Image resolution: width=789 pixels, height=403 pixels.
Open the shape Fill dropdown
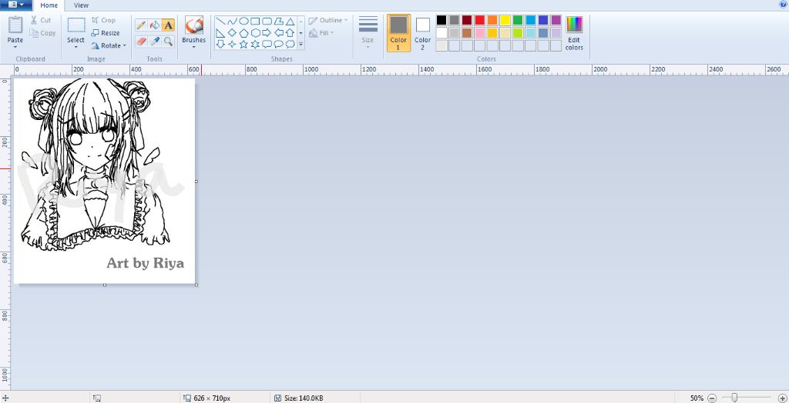click(322, 33)
